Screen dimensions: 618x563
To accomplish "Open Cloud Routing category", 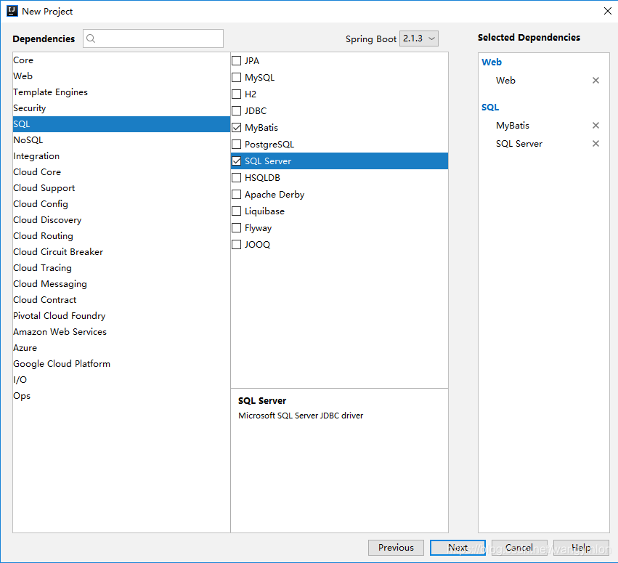I will click(121, 236).
